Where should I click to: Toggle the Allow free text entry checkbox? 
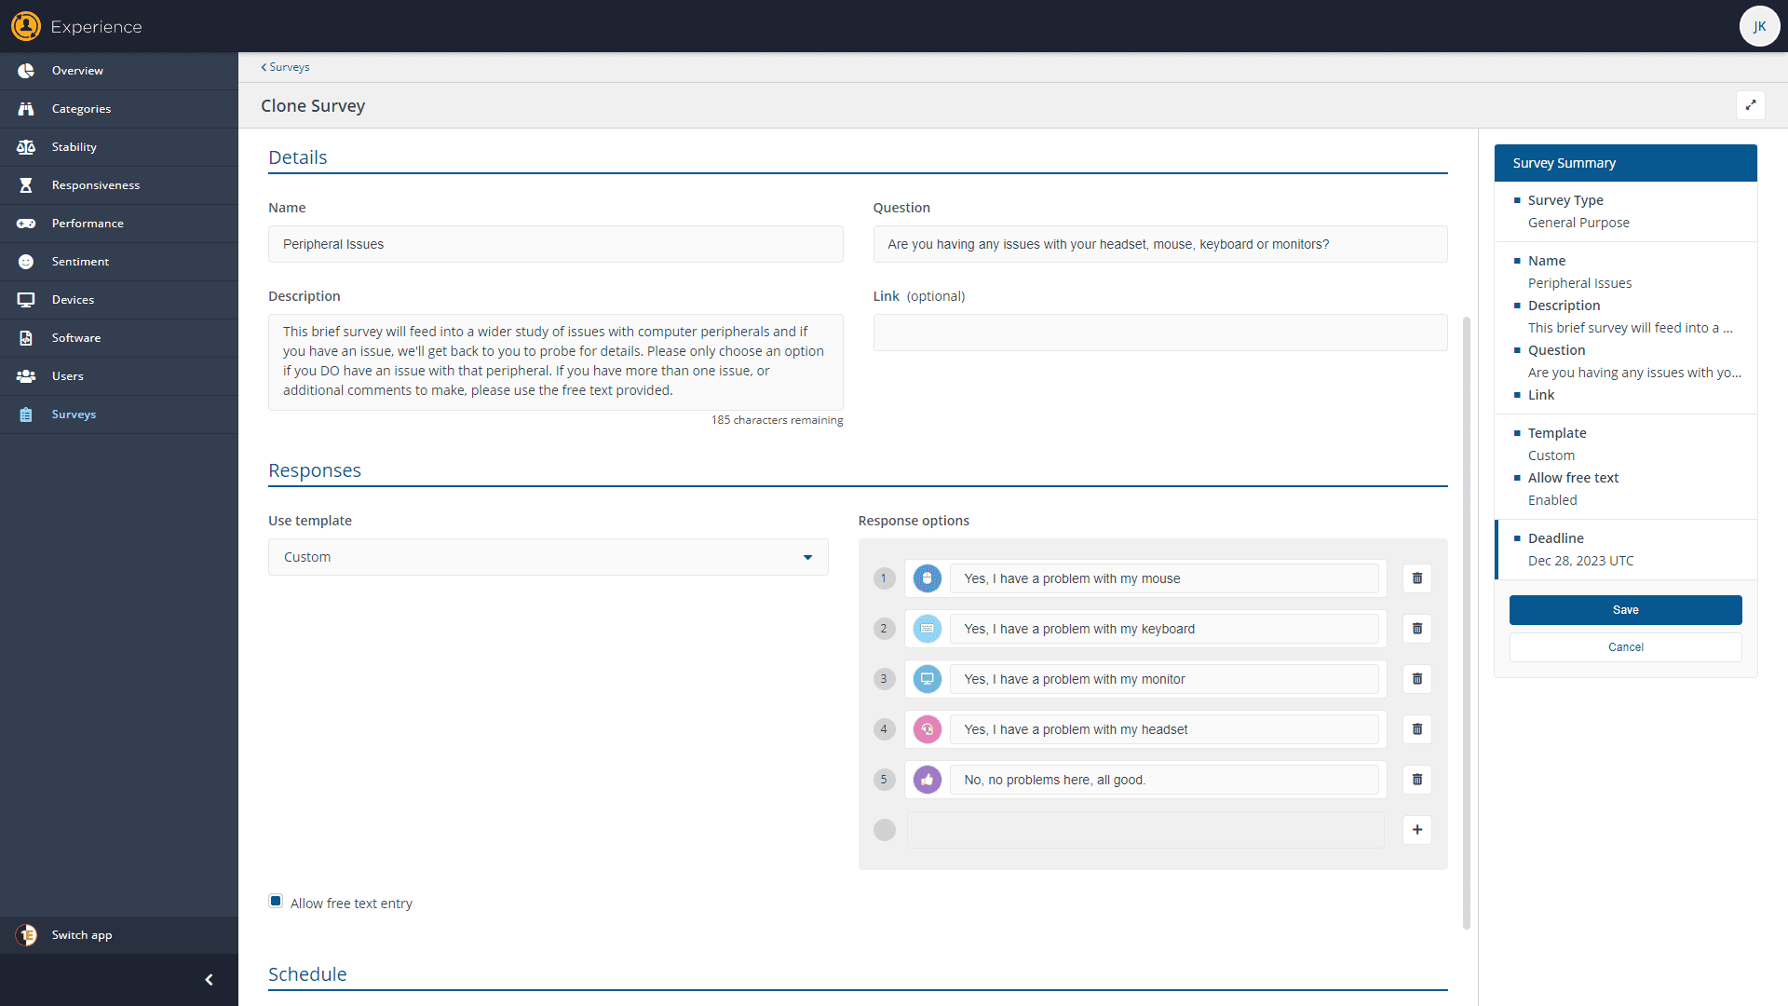point(277,901)
